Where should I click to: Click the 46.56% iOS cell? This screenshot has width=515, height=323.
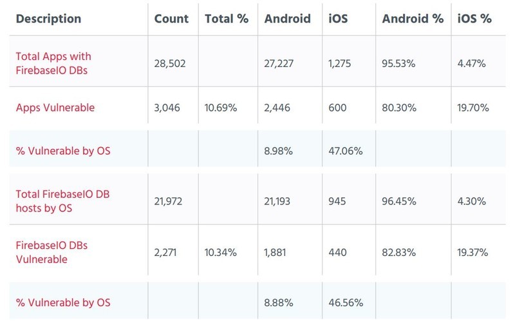tap(346, 302)
